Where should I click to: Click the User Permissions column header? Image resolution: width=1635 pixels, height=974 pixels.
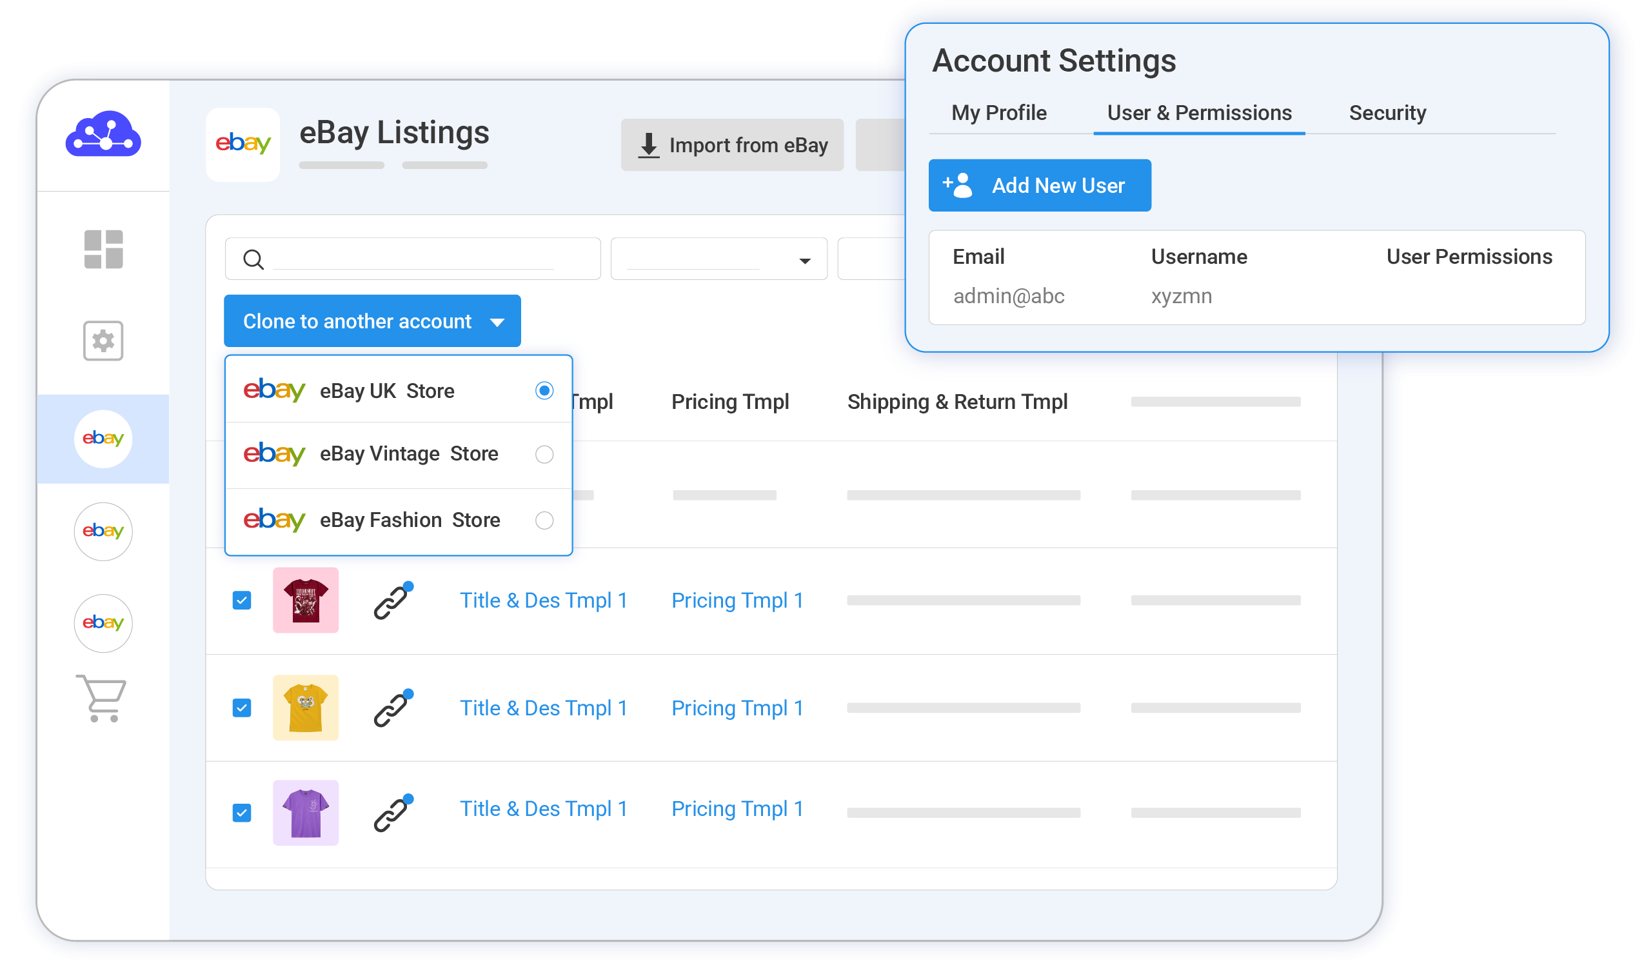click(x=1470, y=257)
